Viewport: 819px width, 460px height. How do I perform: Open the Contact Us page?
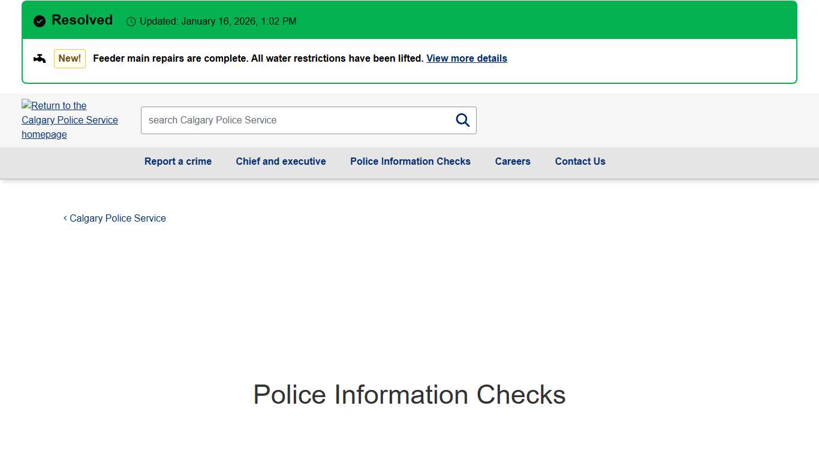click(x=580, y=161)
